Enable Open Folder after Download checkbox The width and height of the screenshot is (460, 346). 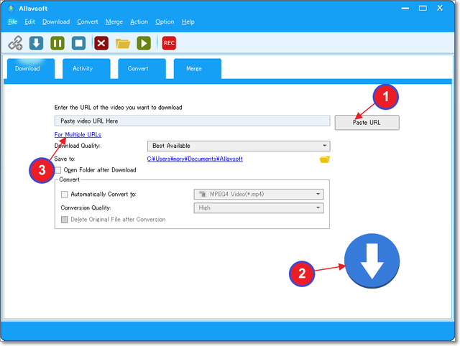pyautogui.click(x=58, y=170)
